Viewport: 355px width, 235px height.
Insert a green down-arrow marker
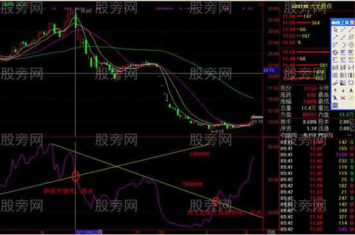(343, 90)
